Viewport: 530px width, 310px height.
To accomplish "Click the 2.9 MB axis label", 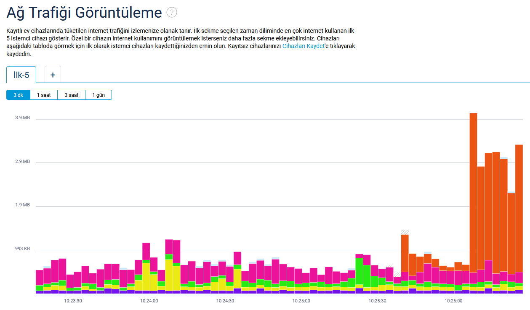I will [x=23, y=162].
